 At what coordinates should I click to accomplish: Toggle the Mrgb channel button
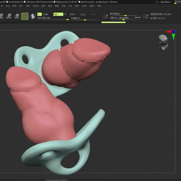pyautogui.click(x=46, y=14)
